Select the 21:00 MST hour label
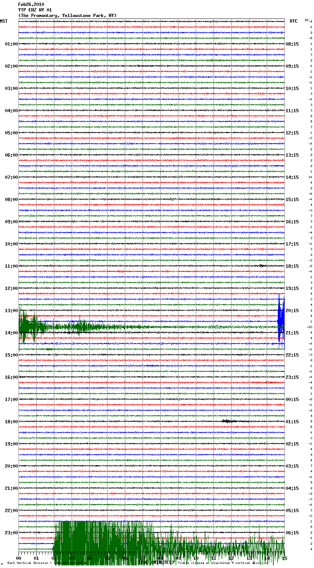Screen dimensions: 314x568 11,488
